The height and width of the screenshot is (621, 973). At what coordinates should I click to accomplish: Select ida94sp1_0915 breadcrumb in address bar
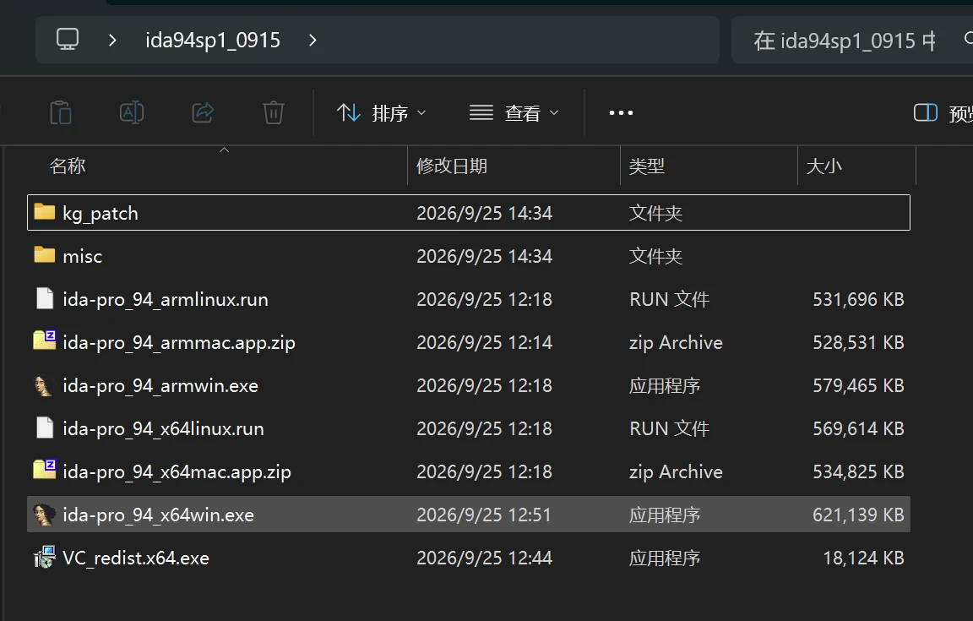tap(213, 41)
